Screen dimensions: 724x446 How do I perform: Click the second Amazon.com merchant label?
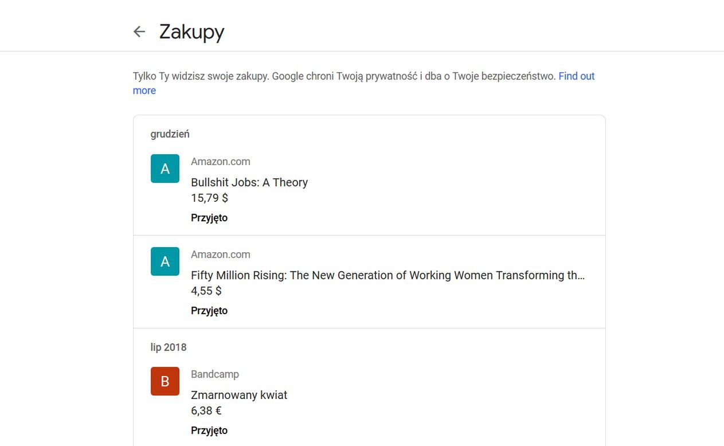[x=221, y=255]
